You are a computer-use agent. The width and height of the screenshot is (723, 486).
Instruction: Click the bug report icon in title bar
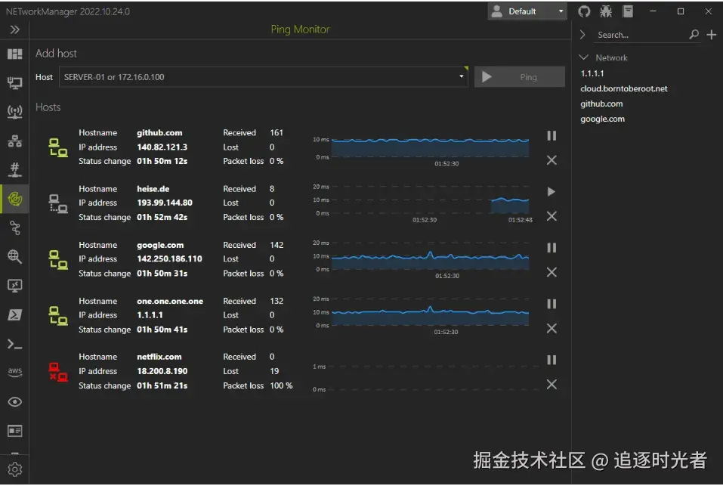pyautogui.click(x=606, y=11)
